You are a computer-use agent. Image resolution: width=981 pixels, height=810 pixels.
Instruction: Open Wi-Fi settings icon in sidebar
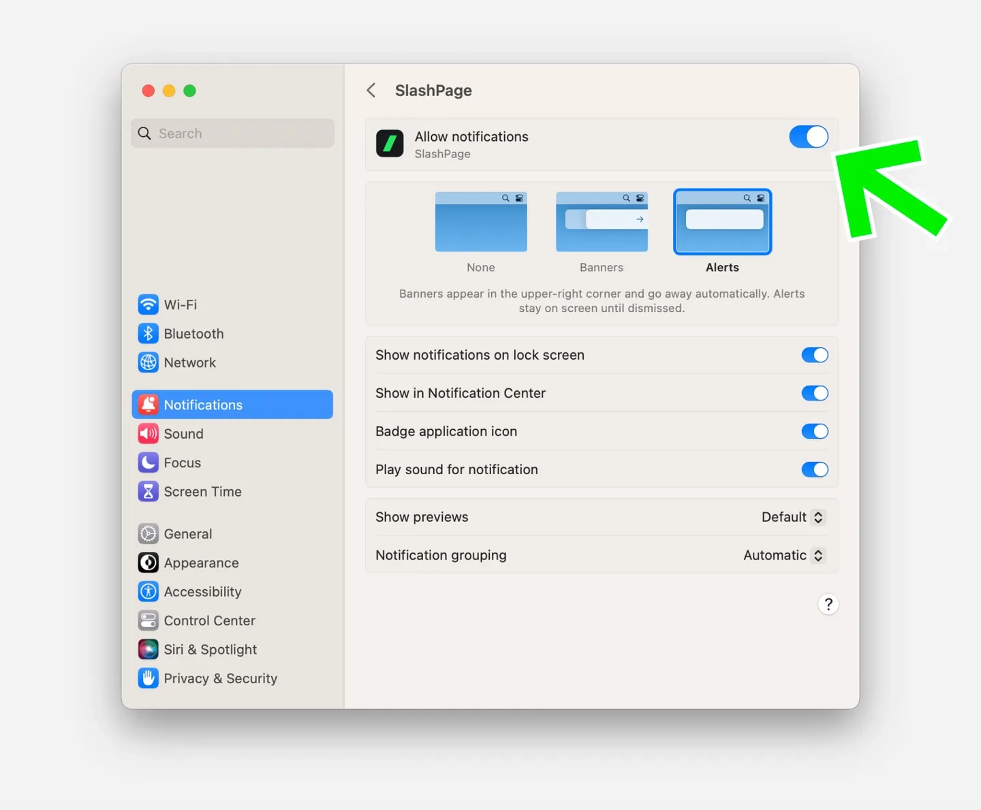(x=148, y=305)
